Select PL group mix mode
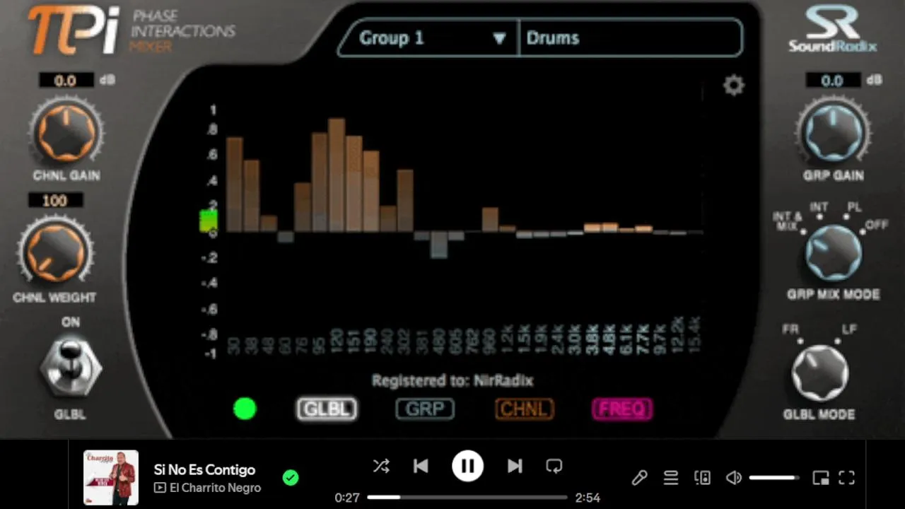 [x=854, y=207]
